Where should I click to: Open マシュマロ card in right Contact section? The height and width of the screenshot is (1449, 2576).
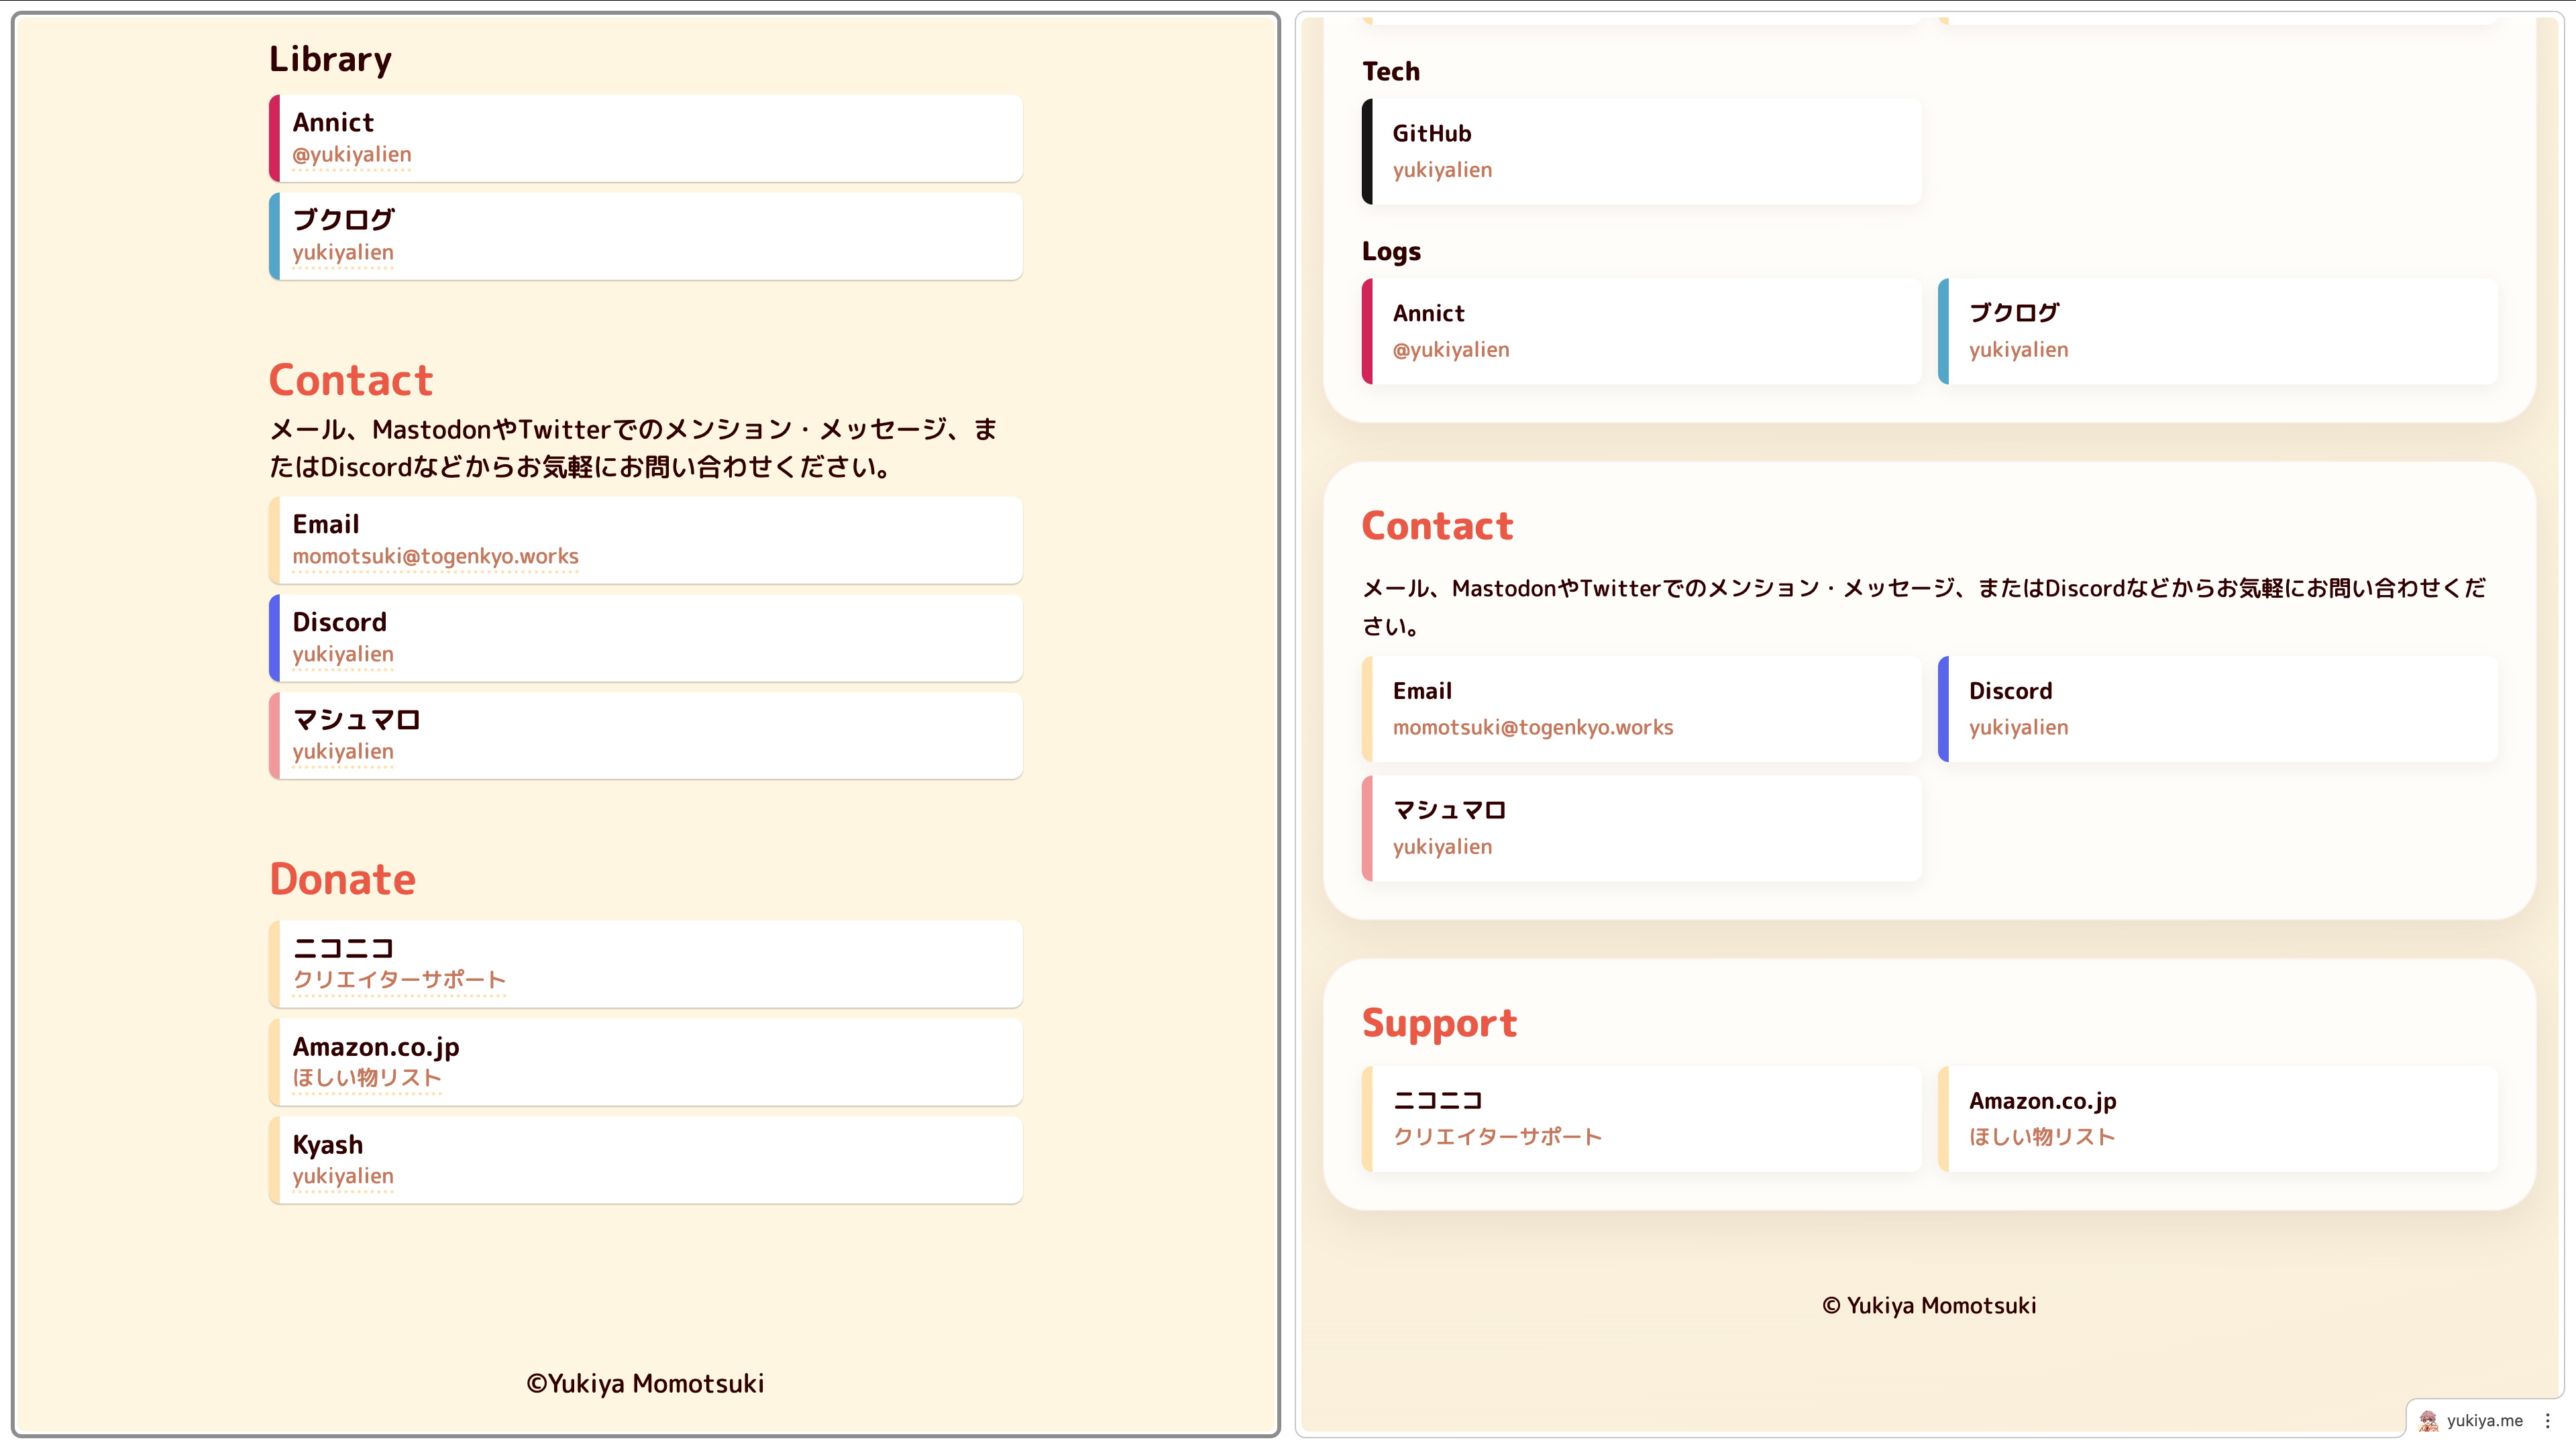click(x=1640, y=828)
